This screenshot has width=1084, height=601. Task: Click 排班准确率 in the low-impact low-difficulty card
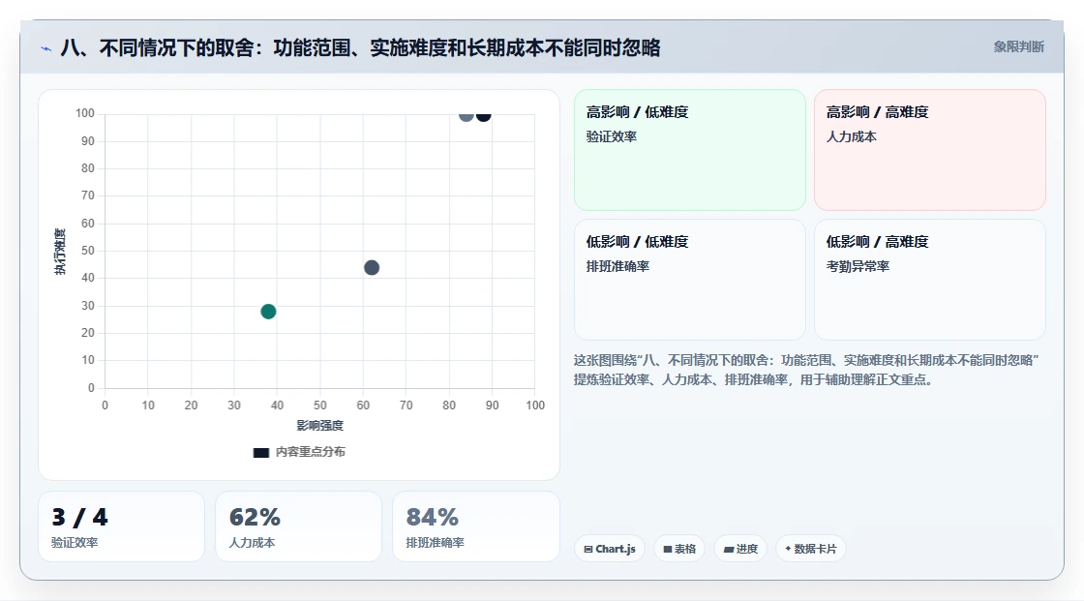tap(617, 266)
